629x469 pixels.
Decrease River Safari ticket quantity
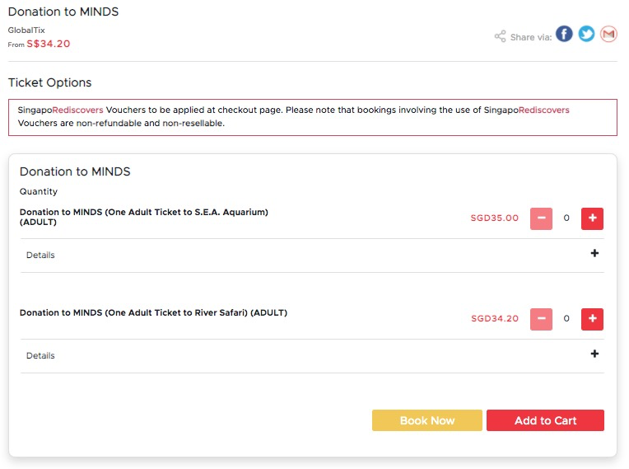(541, 319)
